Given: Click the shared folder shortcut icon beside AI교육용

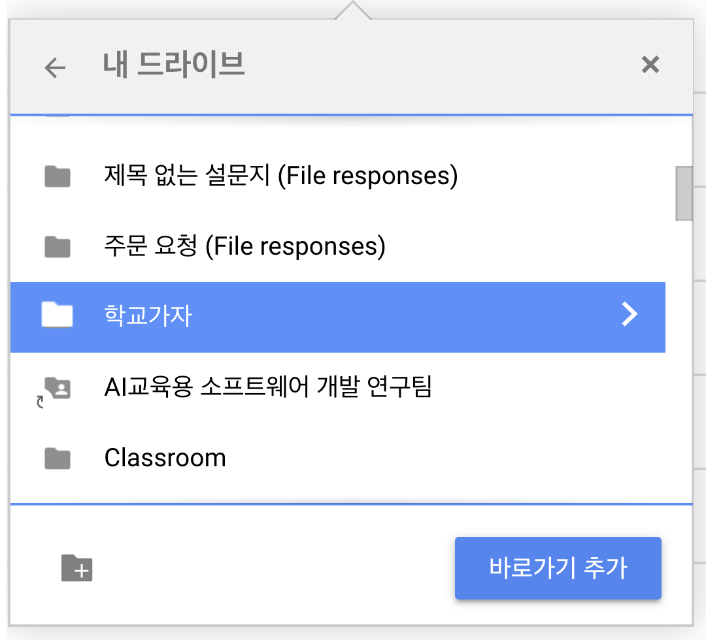Looking at the screenshot, I should pos(54,391).
